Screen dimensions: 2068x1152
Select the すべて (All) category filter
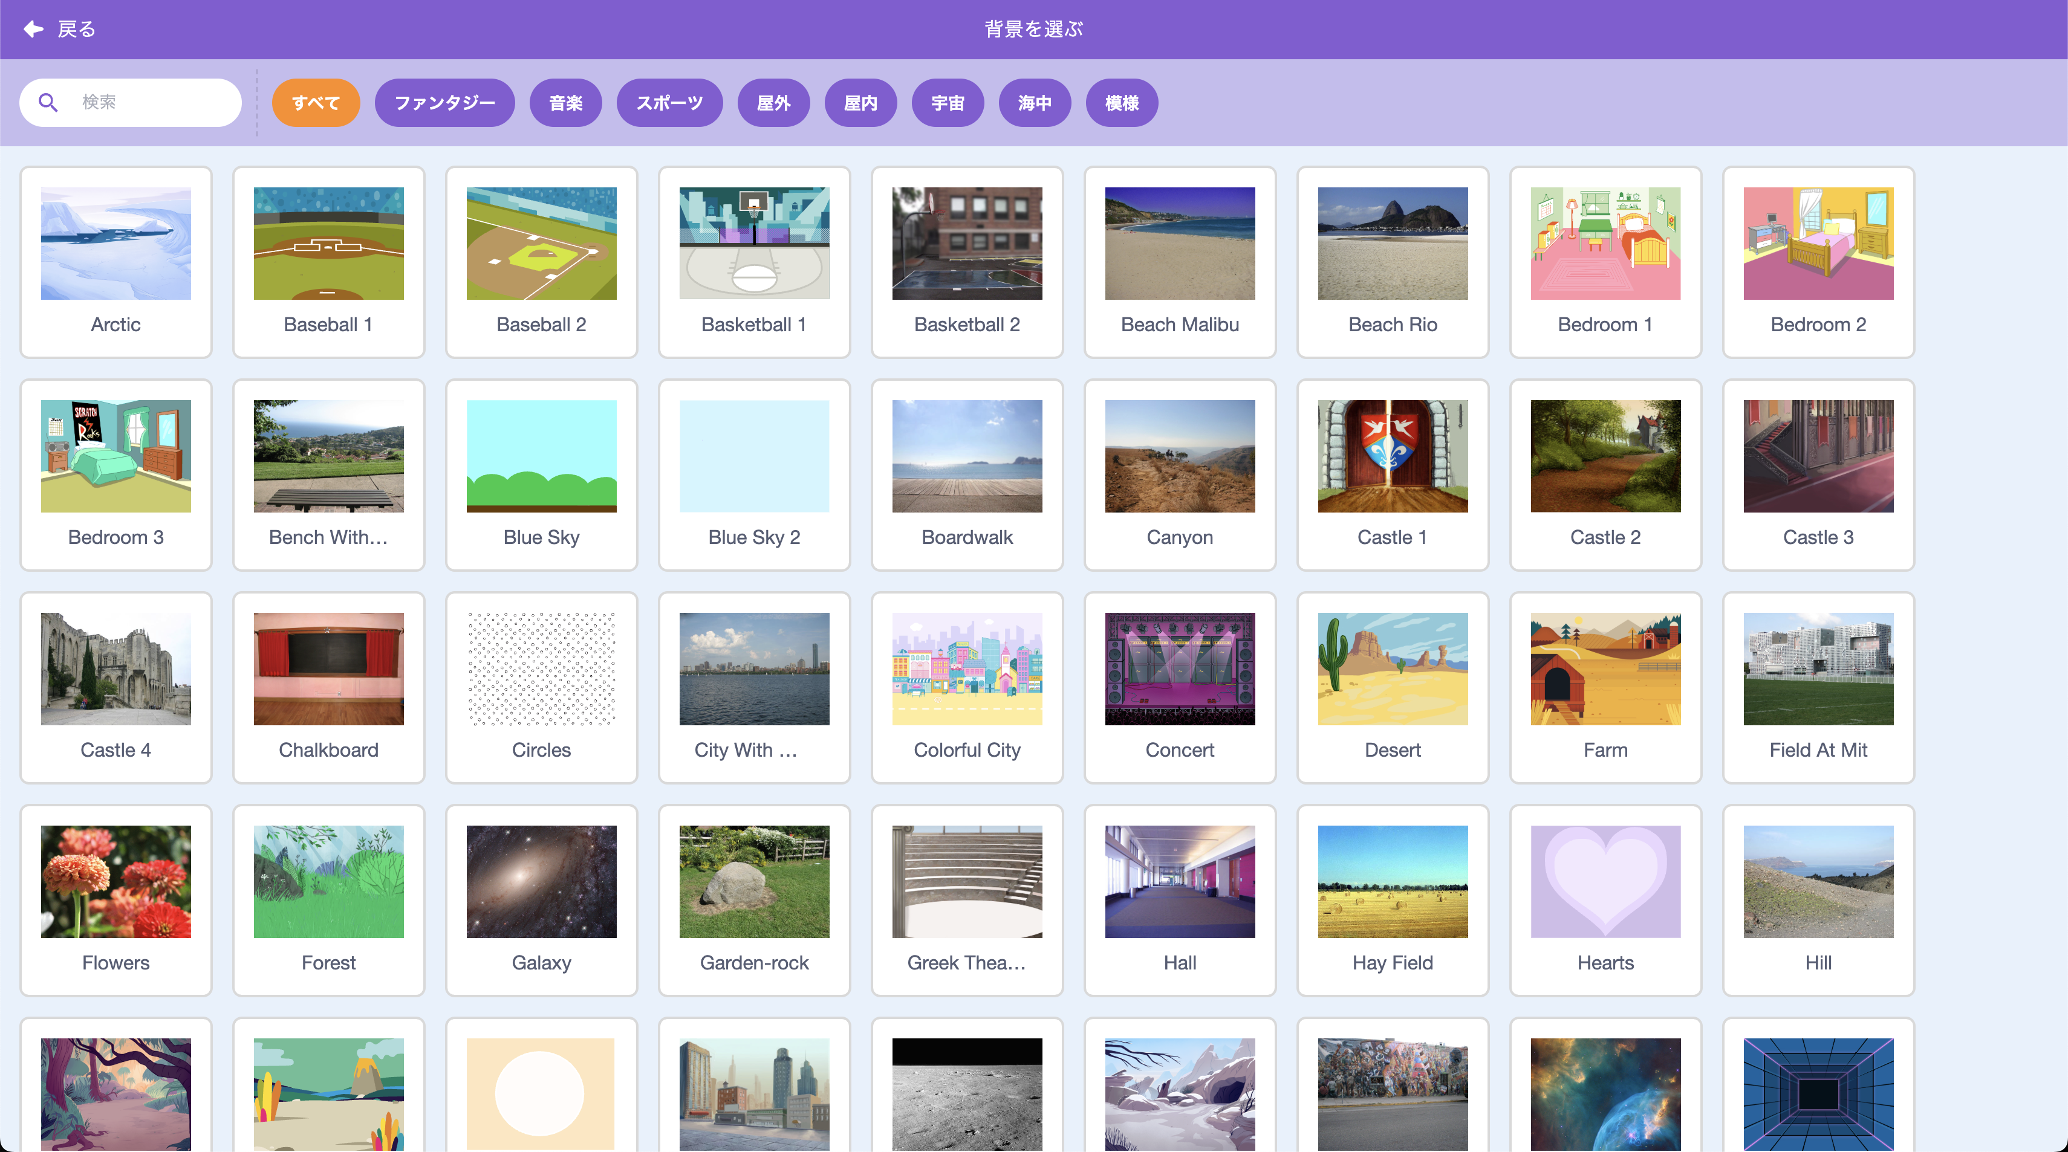[x=316, y=102]
